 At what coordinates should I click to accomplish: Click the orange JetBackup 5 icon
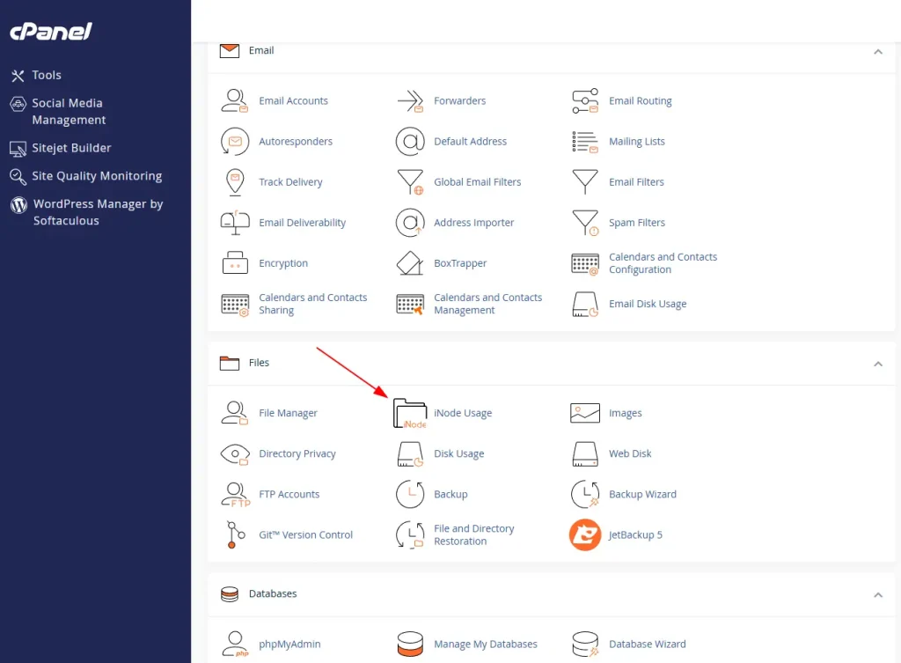[585, 534]
